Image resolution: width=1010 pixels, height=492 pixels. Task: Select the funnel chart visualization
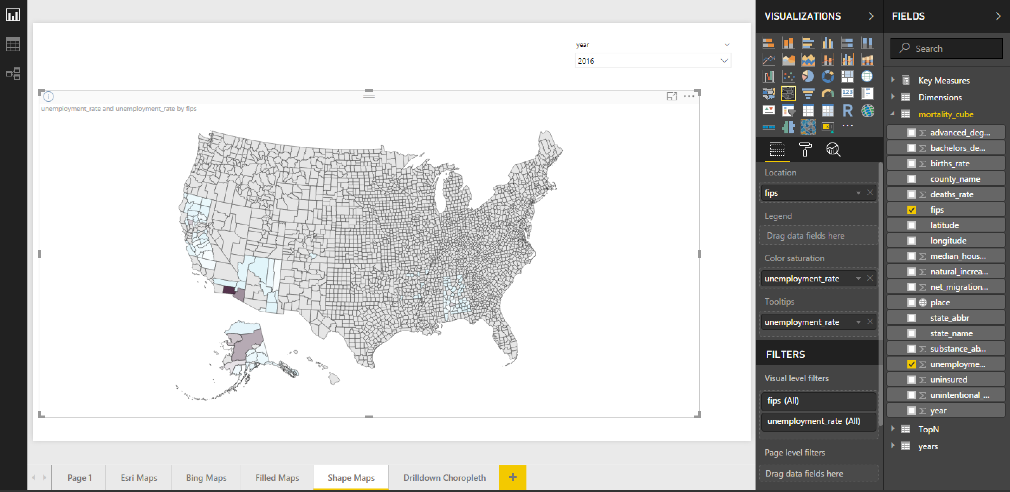pos(808,93)
